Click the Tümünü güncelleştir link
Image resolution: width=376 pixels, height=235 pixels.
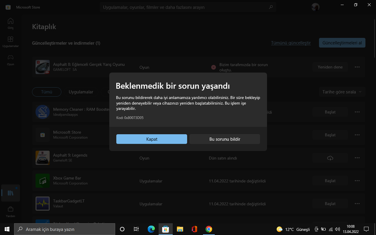[x=291, y=43]
